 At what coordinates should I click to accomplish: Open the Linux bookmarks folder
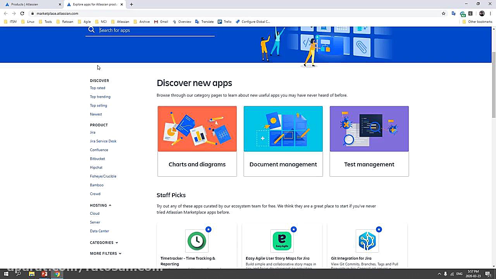28,22
